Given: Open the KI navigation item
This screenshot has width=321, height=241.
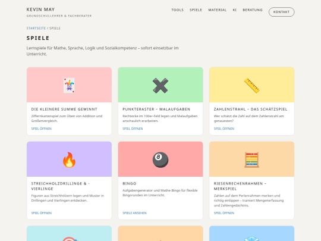Looking at the screenshot, I should (235, 10).
